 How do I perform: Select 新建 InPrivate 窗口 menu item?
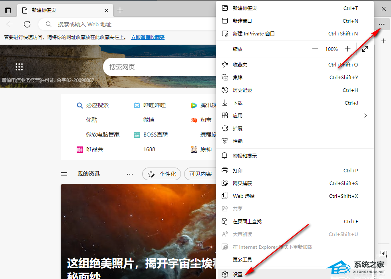(x=295, y=33)
